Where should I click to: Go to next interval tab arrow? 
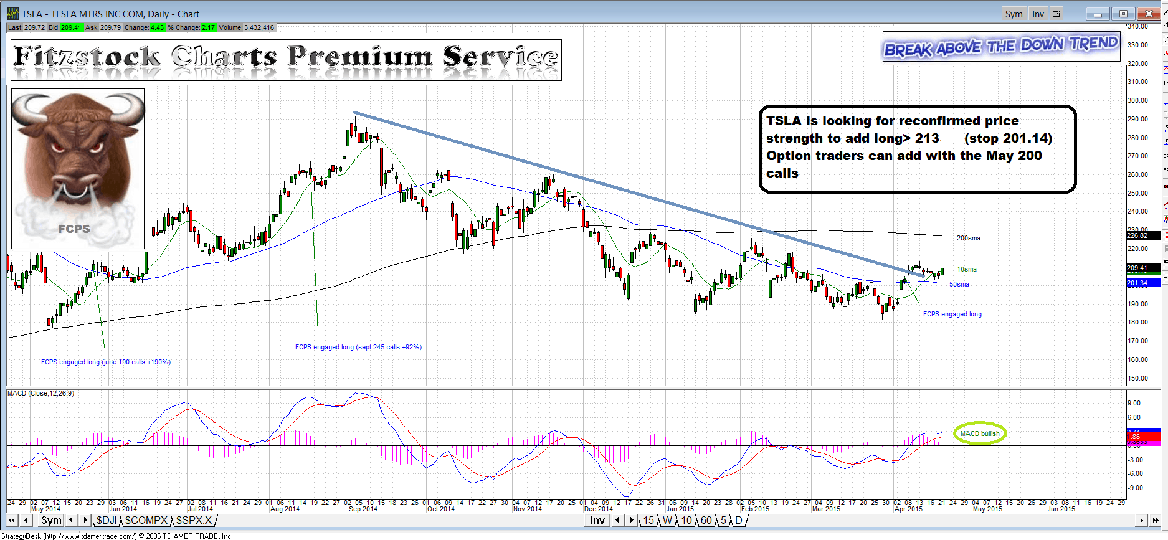coord(631,520)
